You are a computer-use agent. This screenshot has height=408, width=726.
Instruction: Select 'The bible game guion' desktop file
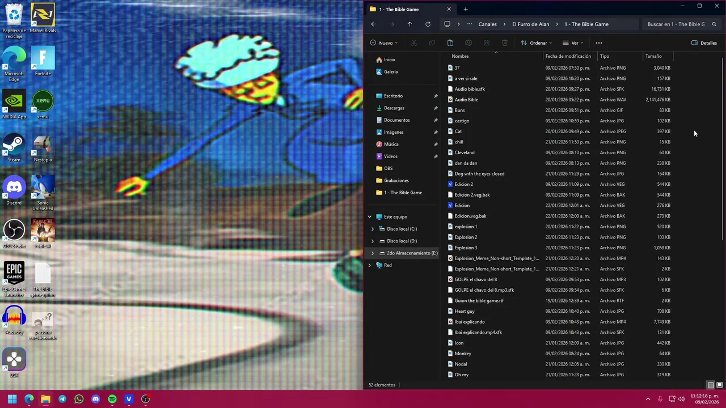[43, 280]
